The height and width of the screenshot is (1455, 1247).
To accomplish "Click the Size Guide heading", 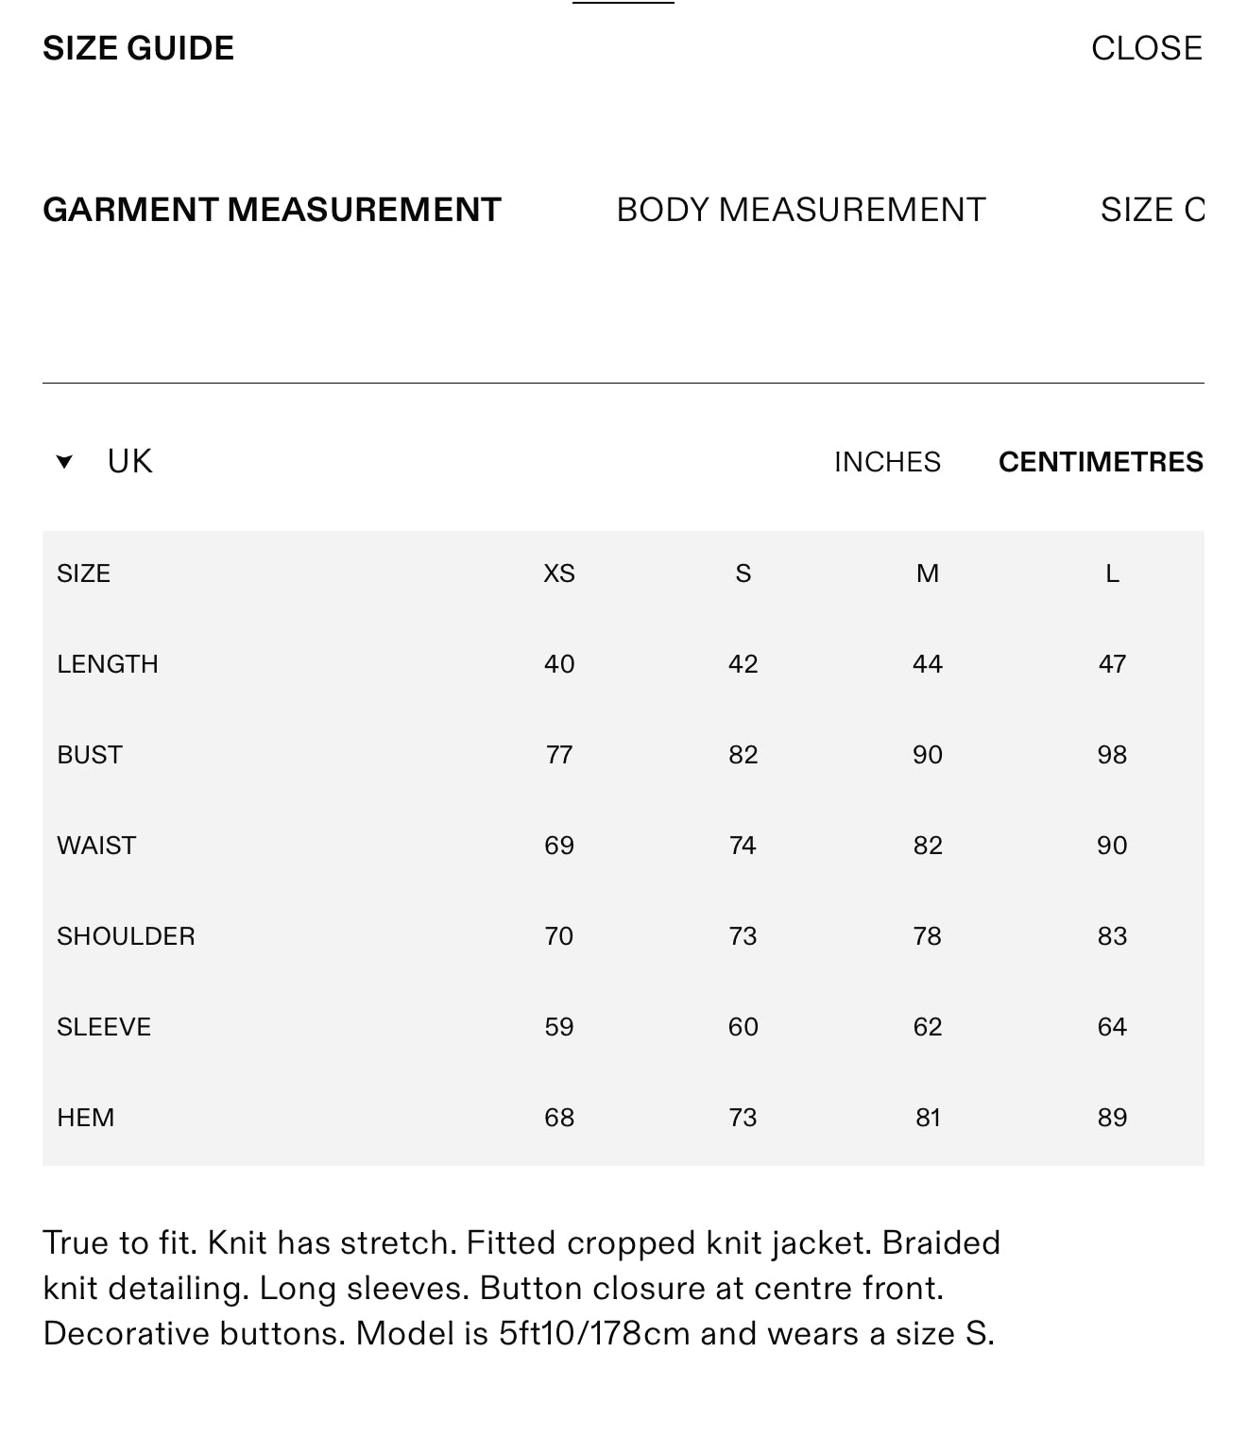I will point(139,48).
